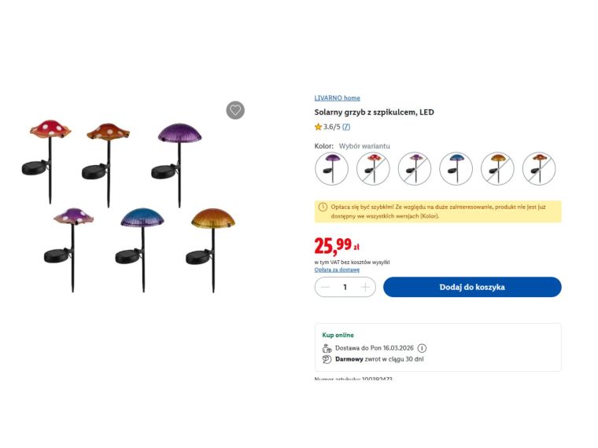Open the main mushroom product image

pyautogui.click(x=130, y=204)
